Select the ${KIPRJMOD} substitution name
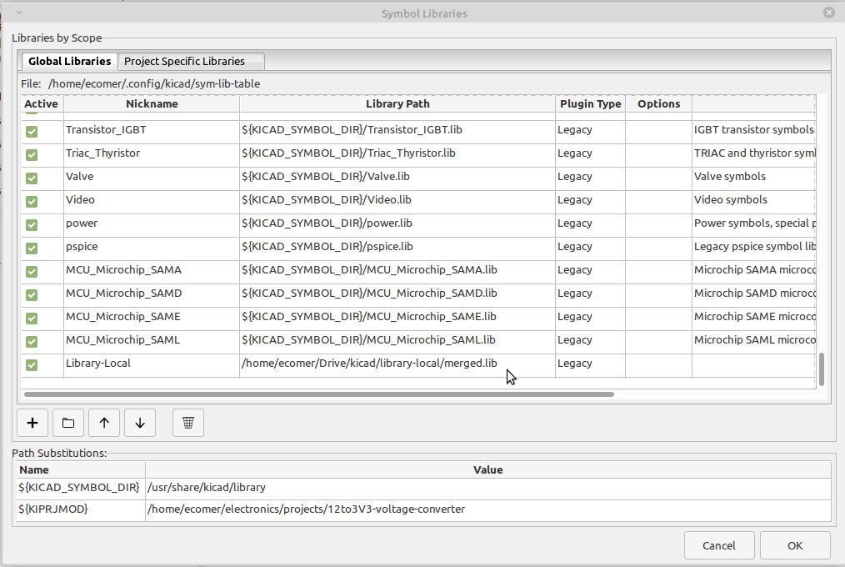The height and width of the screenshot is (567, 845). [x=81, y=510]
